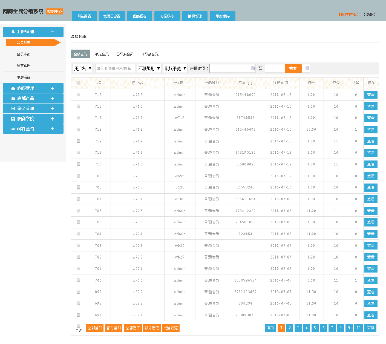Open the start date calendar picker icon
This screenshot has height=344, width=386.
pos(252,68)
